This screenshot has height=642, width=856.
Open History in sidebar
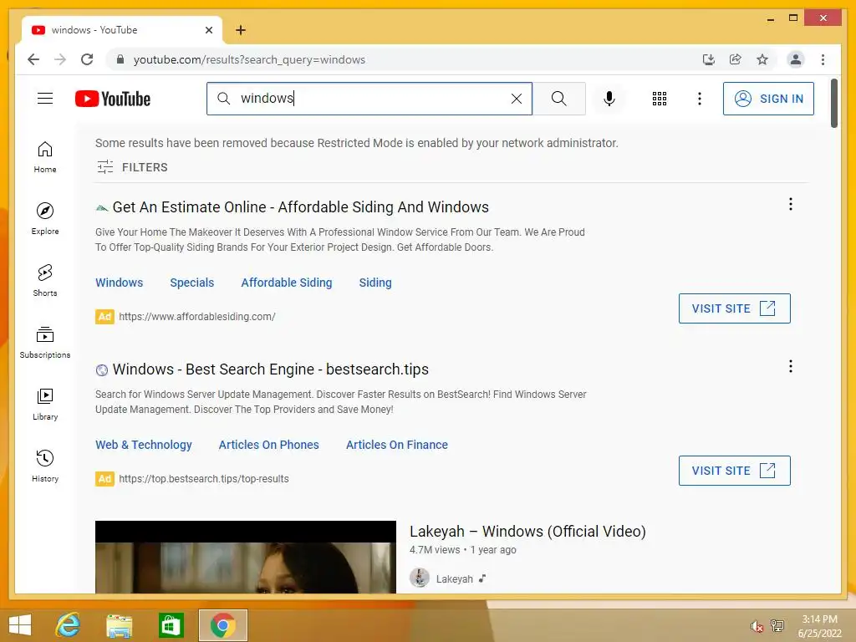point(45,466)
